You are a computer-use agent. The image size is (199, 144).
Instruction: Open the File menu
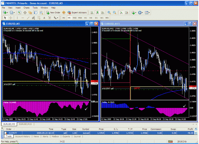(4, 8)
